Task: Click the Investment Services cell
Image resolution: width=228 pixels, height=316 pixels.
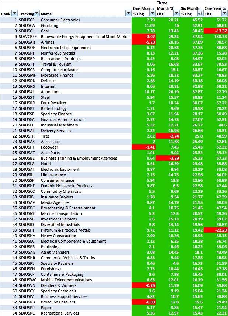Action: click(86, 219)
